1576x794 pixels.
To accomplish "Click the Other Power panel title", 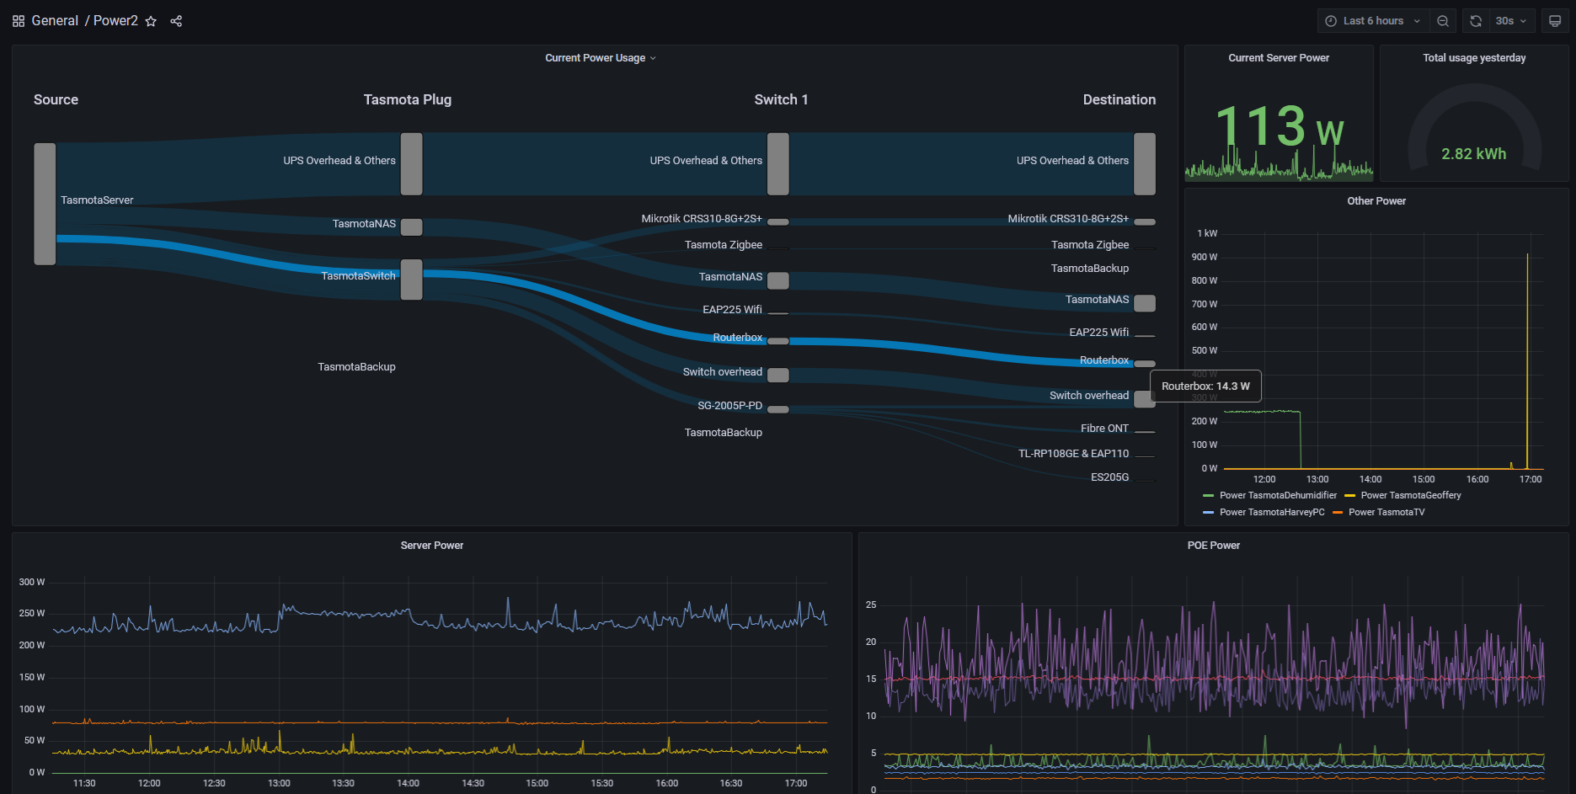I will (x=1376, y=201).
